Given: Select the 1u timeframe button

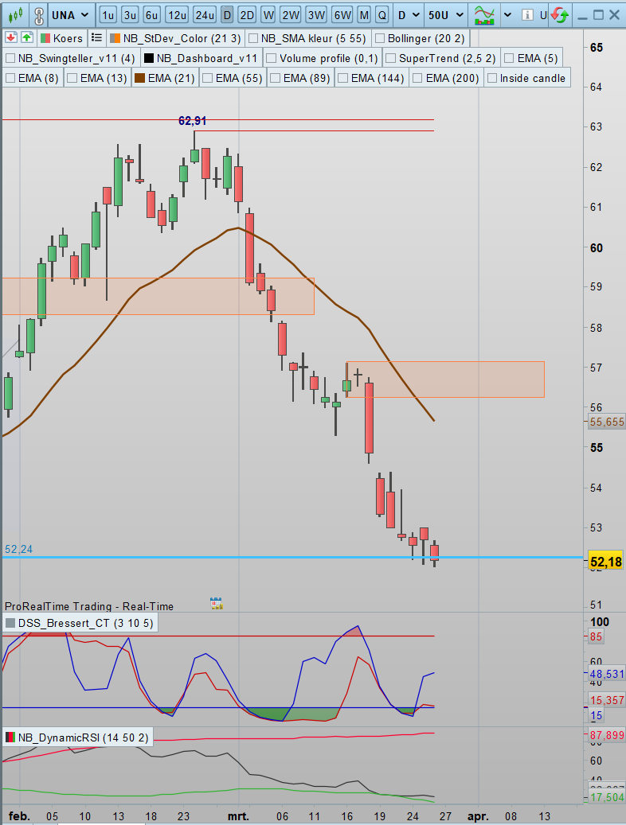Looking at the screenshot, I should (108, 15).
